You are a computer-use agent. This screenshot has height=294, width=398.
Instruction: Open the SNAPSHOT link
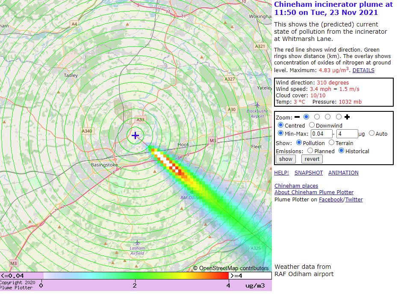[309, 172]
